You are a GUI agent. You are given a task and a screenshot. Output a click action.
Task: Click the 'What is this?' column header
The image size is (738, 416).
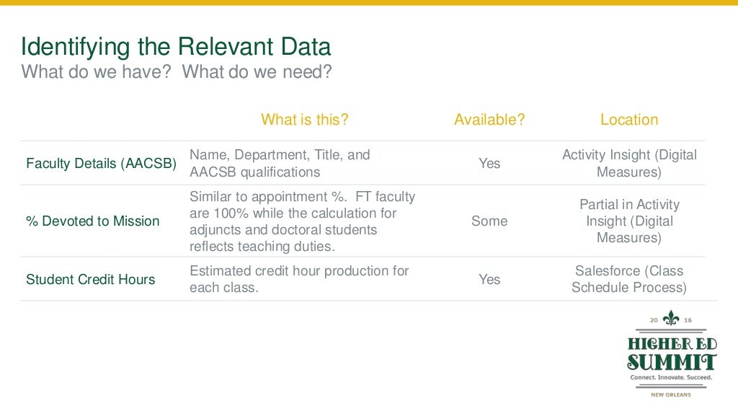(304, 120)
